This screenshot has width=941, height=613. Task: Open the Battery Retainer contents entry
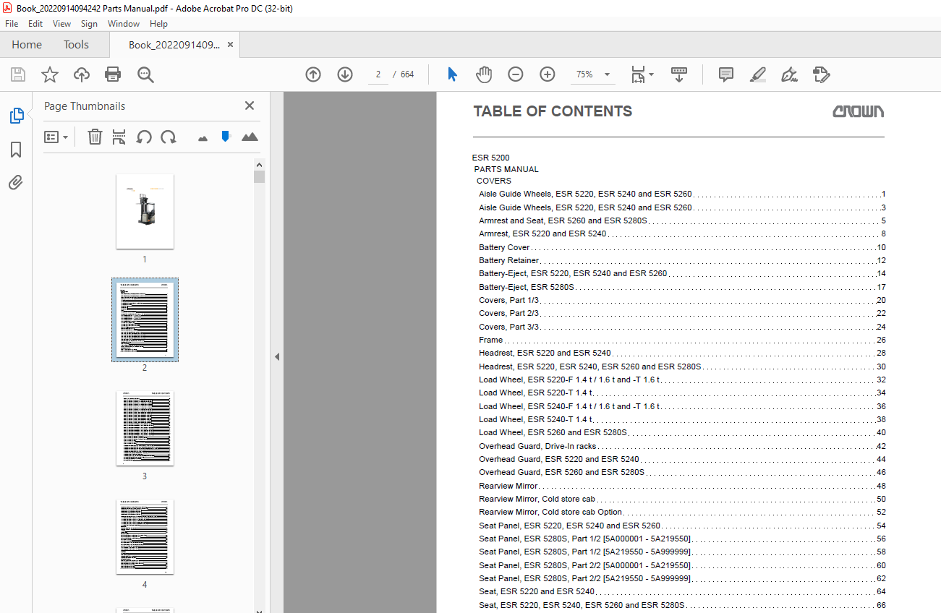[x=682, y=260]
